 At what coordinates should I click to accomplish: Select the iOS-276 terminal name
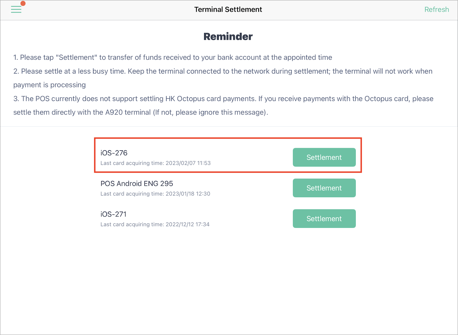point(114,153)
